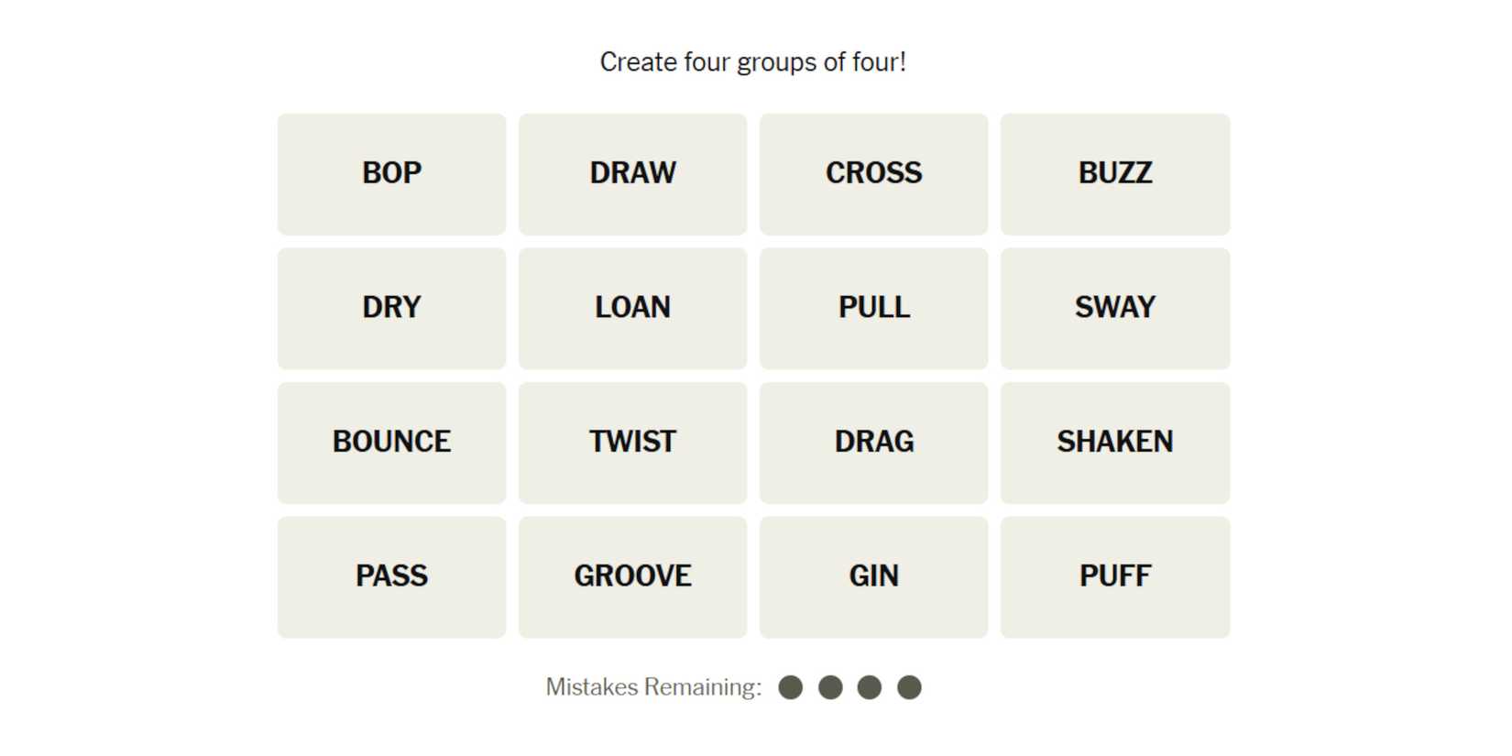Viewport: 1512px width, 756px height.
Task: Pick the GIN word tile
Action: pyautogui.click(x=873, y=577)
